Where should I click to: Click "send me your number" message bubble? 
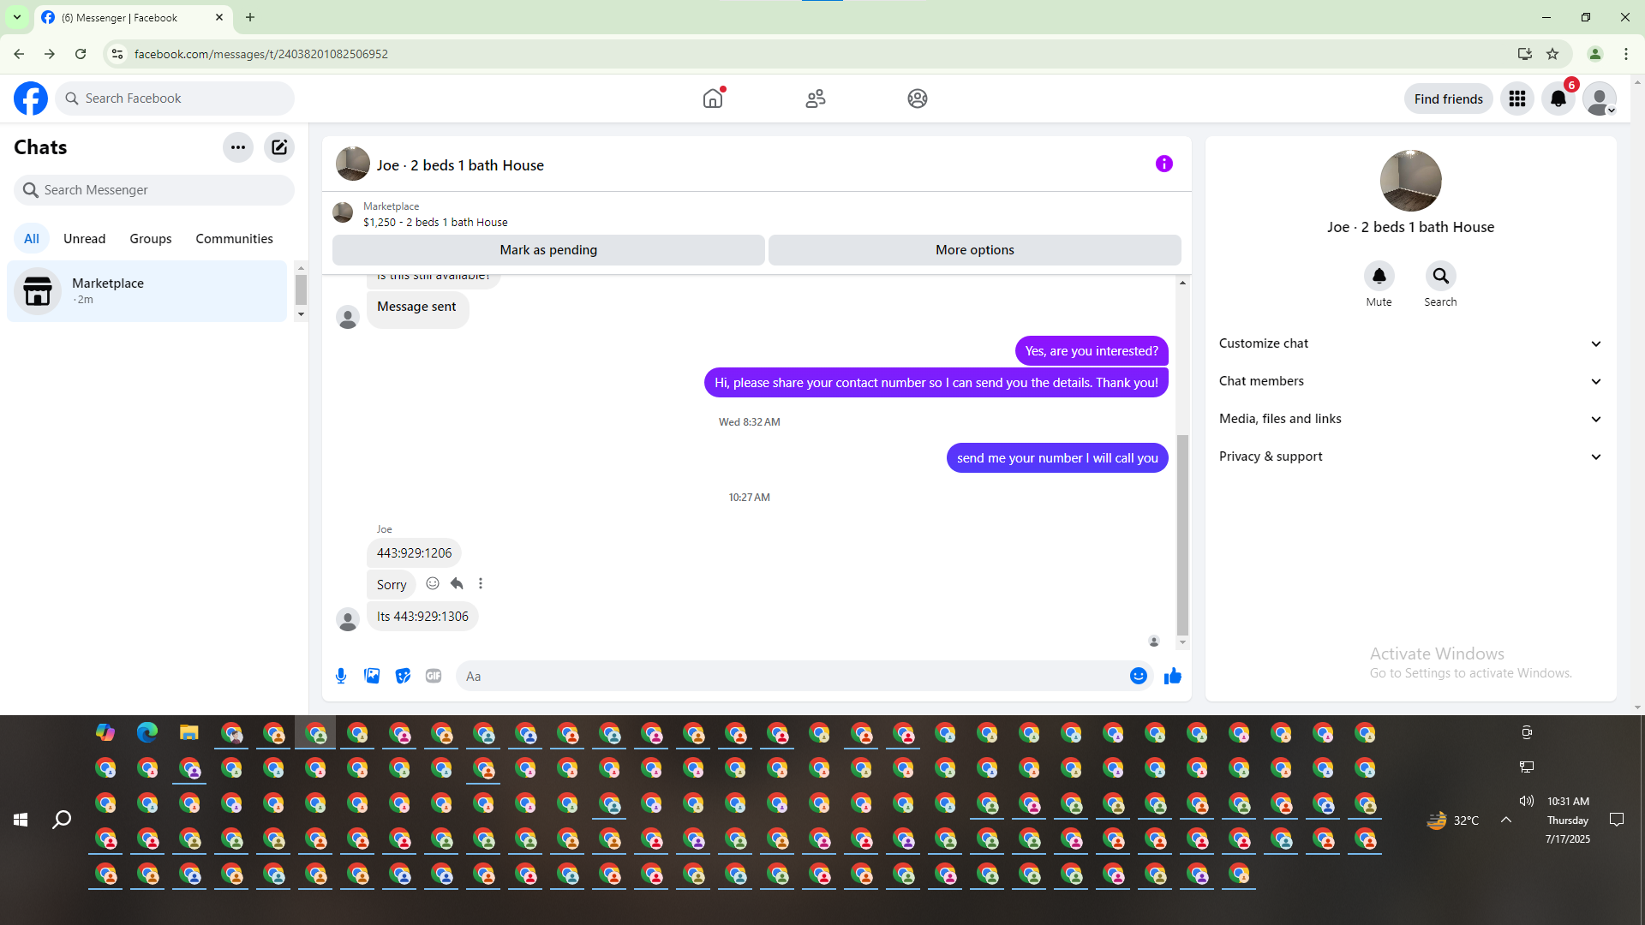point(1057,458)
